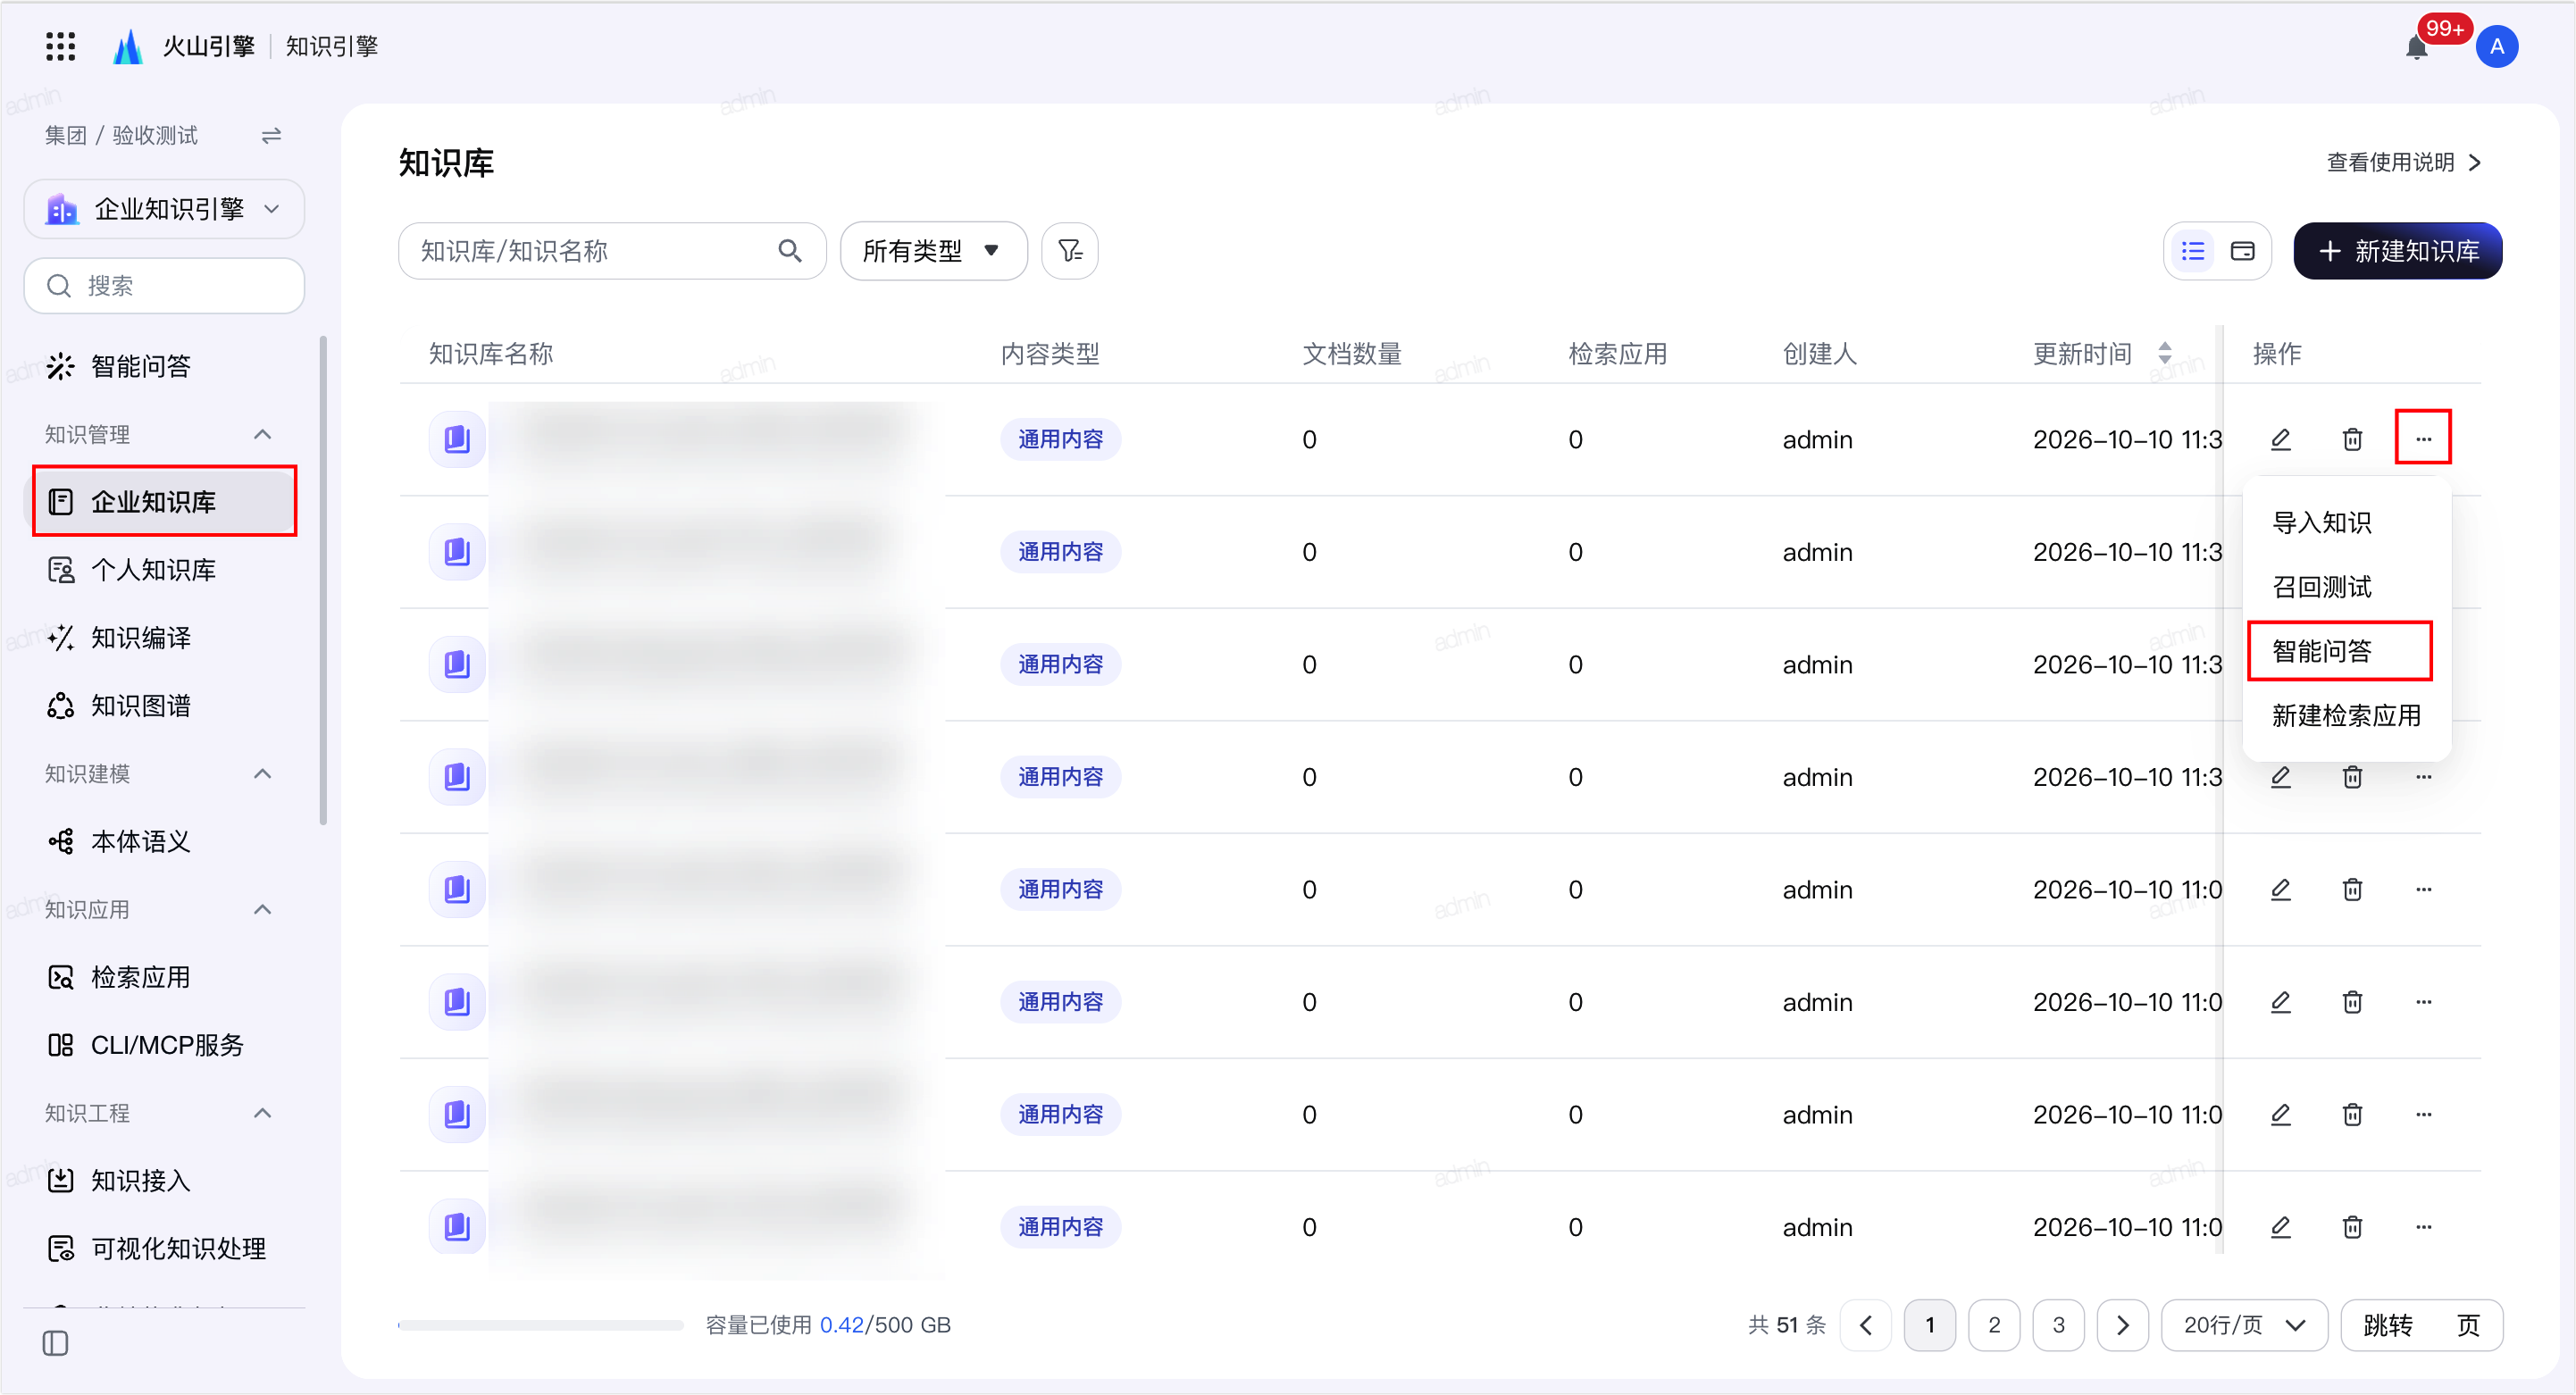Open the user avatar A menu
The width and height of the screenshot is (2576, 1395).
tap(2496, 47)
